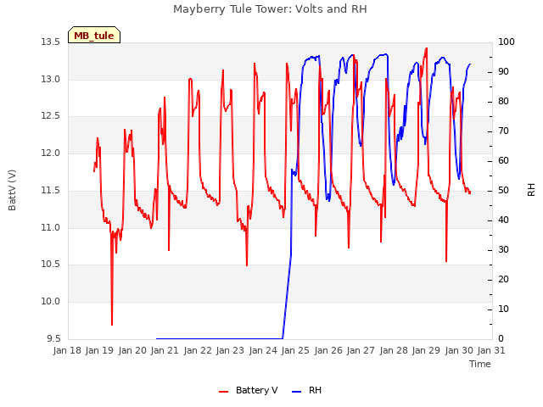This screenshot has width=543, height=407.
Task: Click the 30 tick on the RH axis
Action: [x=503, y=250]
